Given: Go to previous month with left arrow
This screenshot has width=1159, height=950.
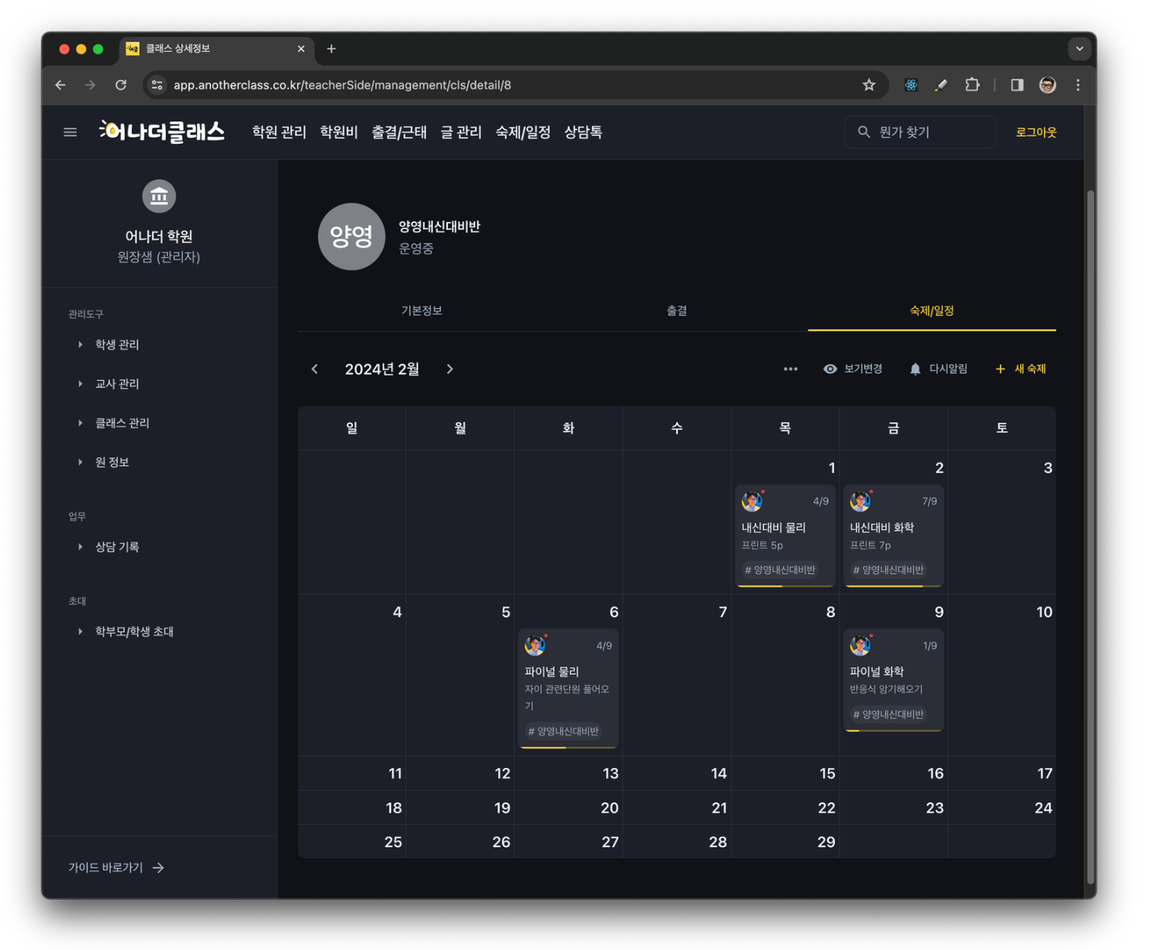Looking at the screenshot, I should (x=314, y=369).
